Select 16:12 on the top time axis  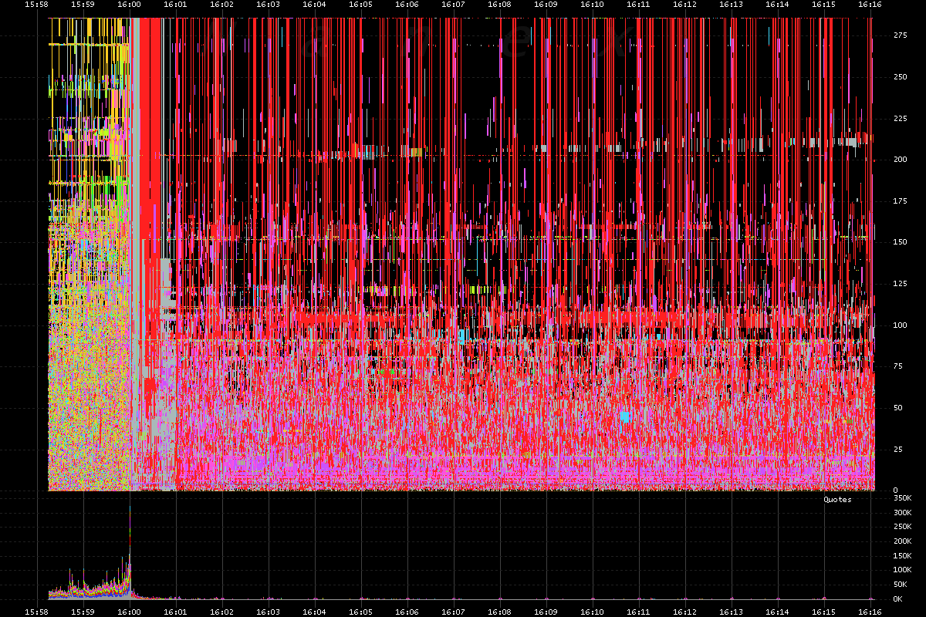pos(684,5)
